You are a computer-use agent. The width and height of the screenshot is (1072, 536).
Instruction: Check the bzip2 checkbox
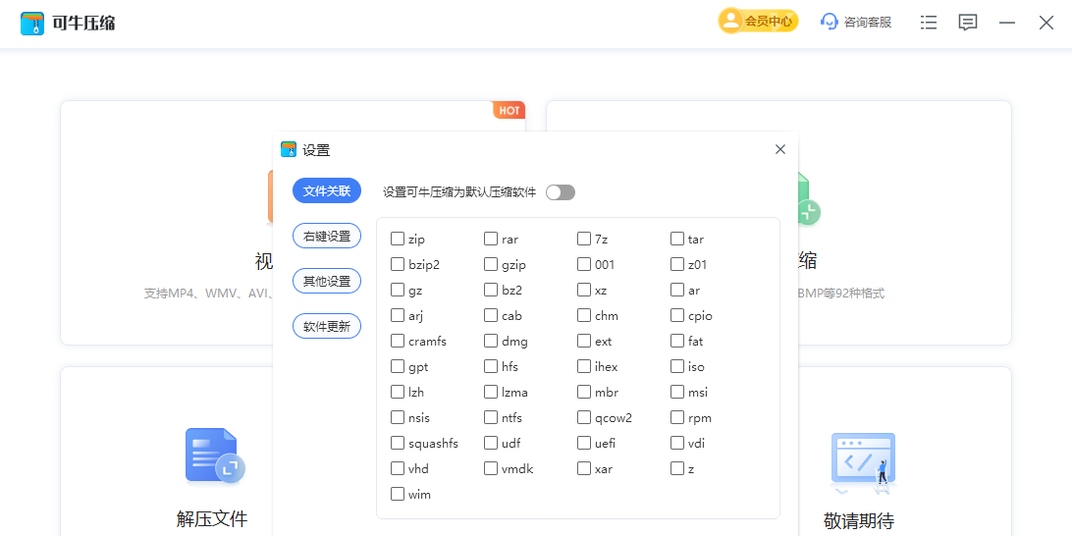(398, 264)
